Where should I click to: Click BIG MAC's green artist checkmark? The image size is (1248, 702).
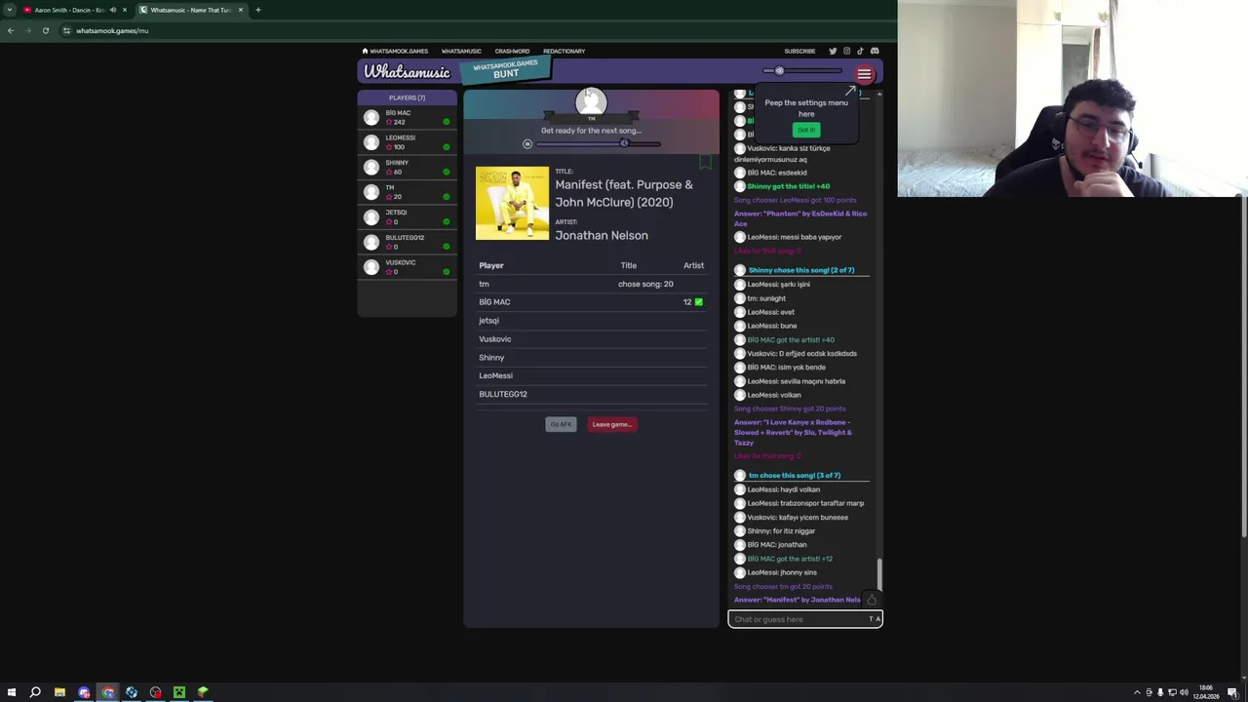tap(698, 302)
